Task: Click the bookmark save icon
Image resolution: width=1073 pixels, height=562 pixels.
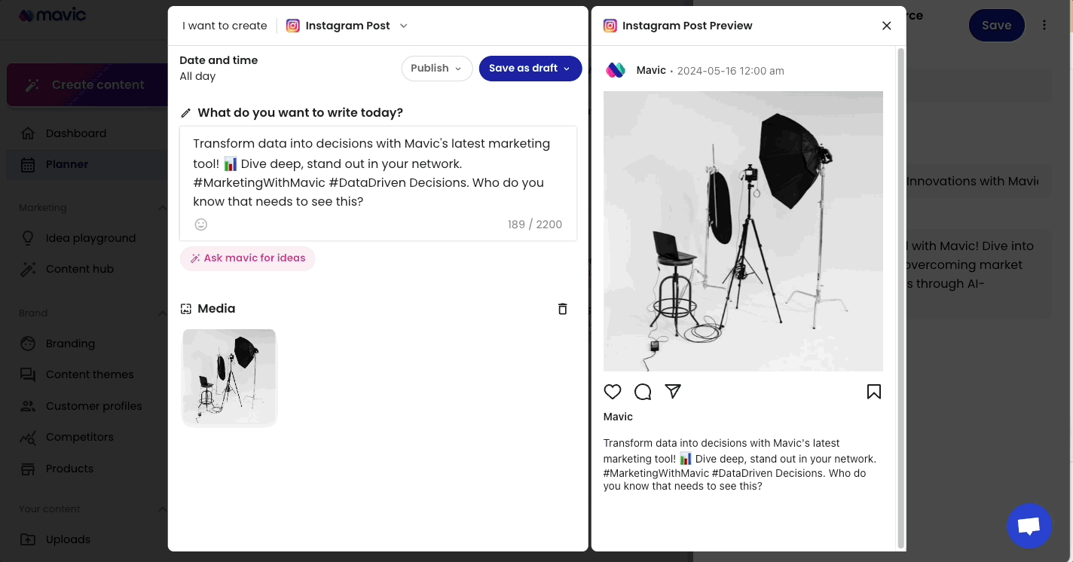Action: [874, 392]
